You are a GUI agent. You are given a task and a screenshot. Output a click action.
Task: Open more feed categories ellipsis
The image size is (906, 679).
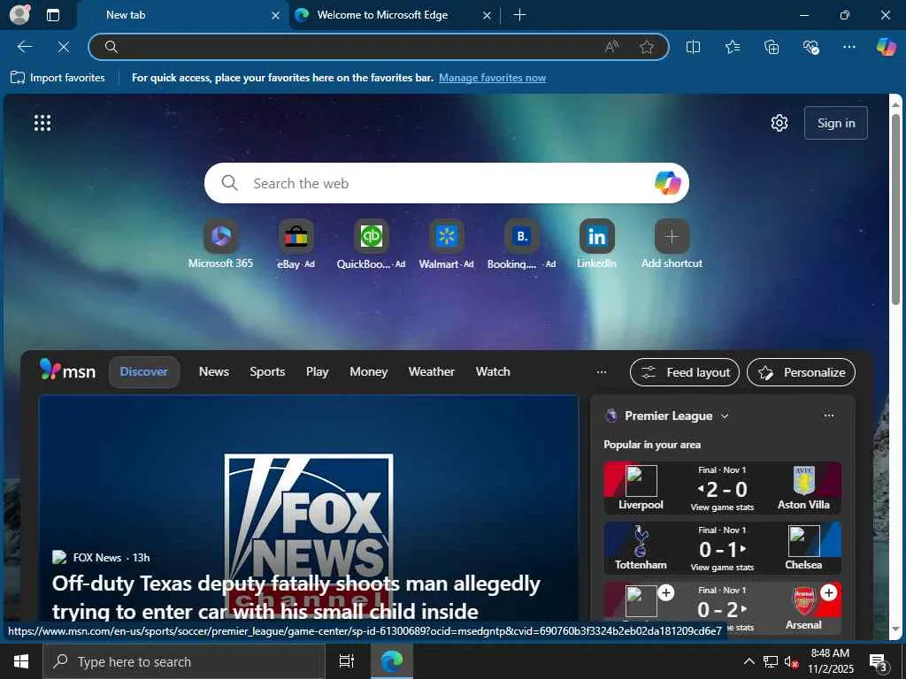tap(602, 372)
